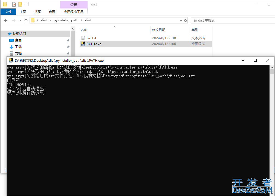The height and width of the screenshot is (196, 275).
Task: Go up one folder level
Action: point(26,20)
